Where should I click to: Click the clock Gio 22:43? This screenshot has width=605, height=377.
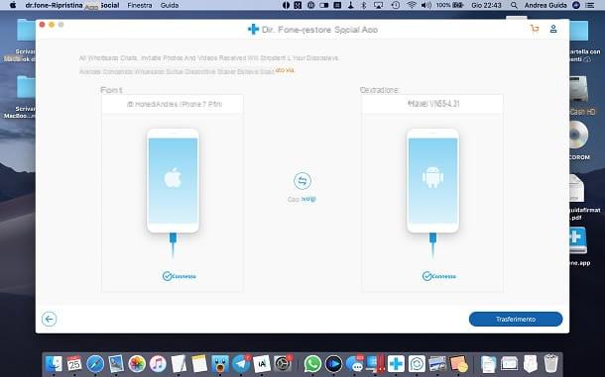click(486, 5)
